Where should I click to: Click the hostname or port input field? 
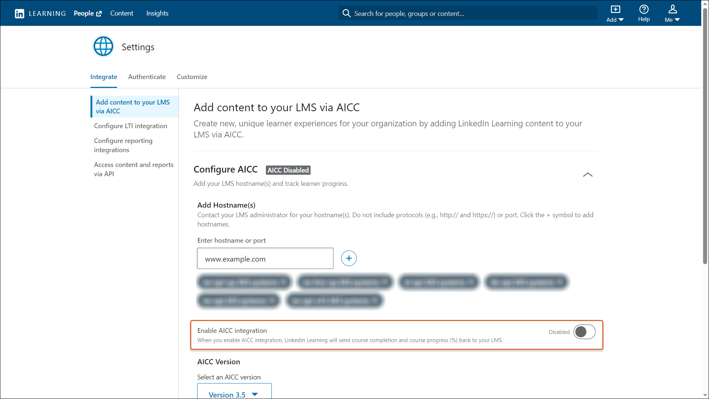point(265,259)
